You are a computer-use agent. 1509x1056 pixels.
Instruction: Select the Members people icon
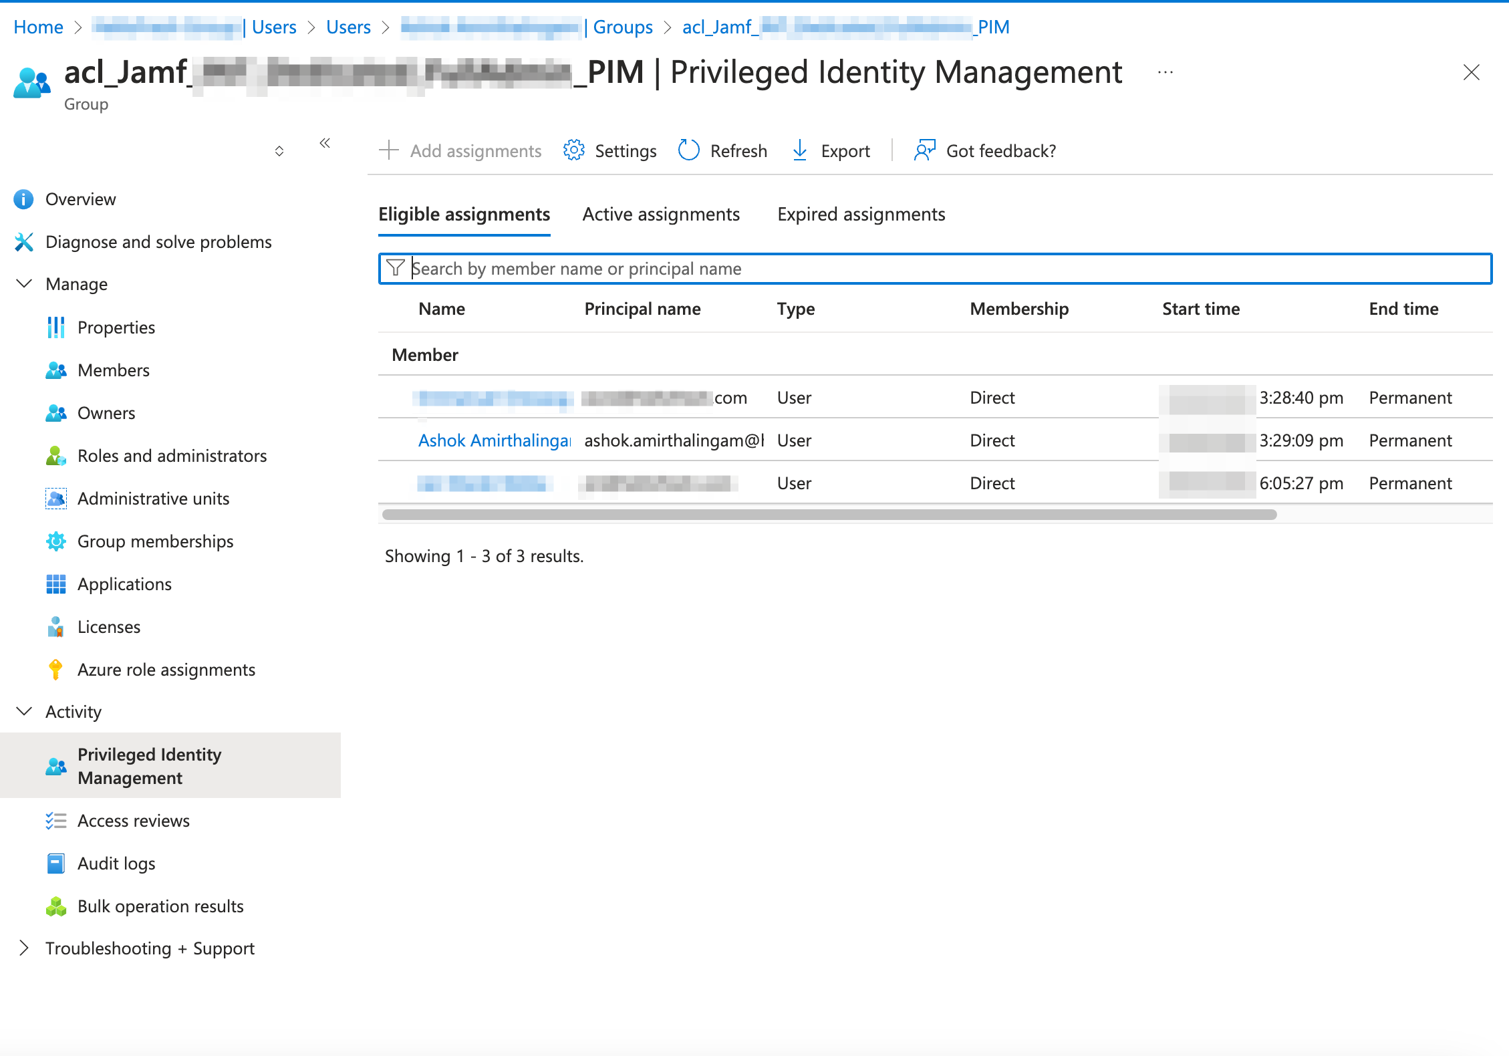pos(56,370)
